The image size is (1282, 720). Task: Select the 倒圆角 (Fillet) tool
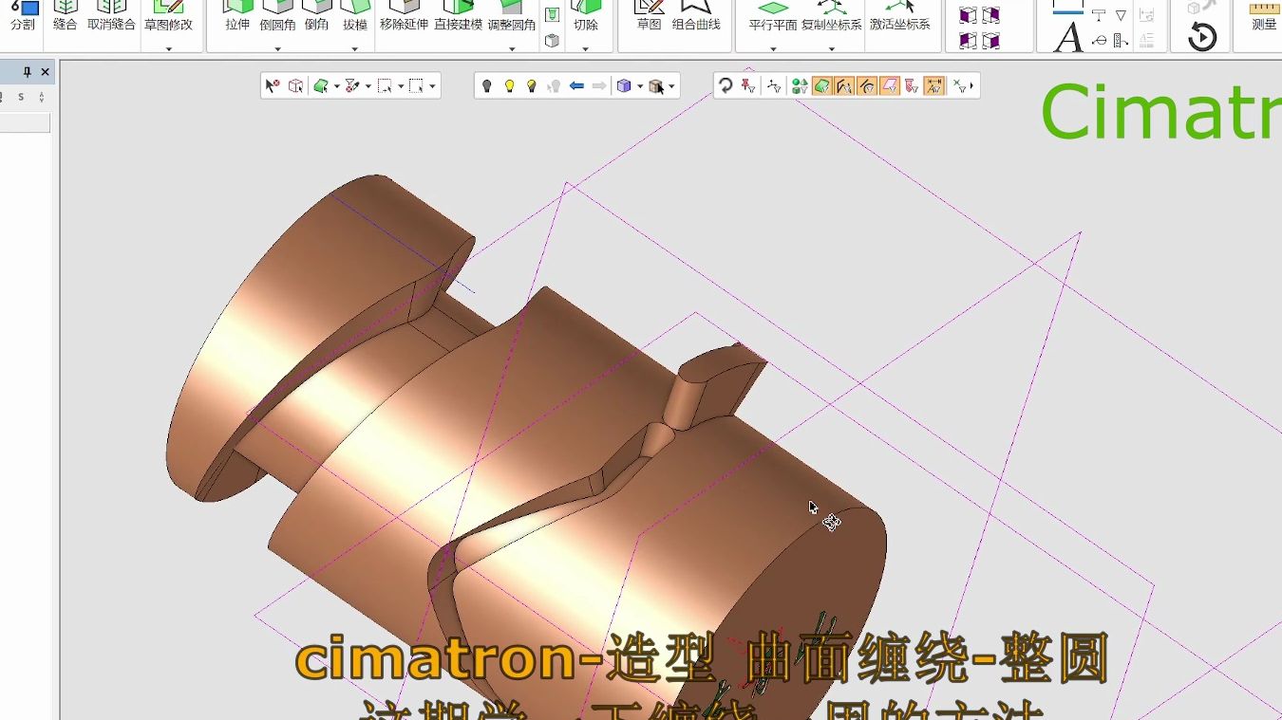(277, 16)
